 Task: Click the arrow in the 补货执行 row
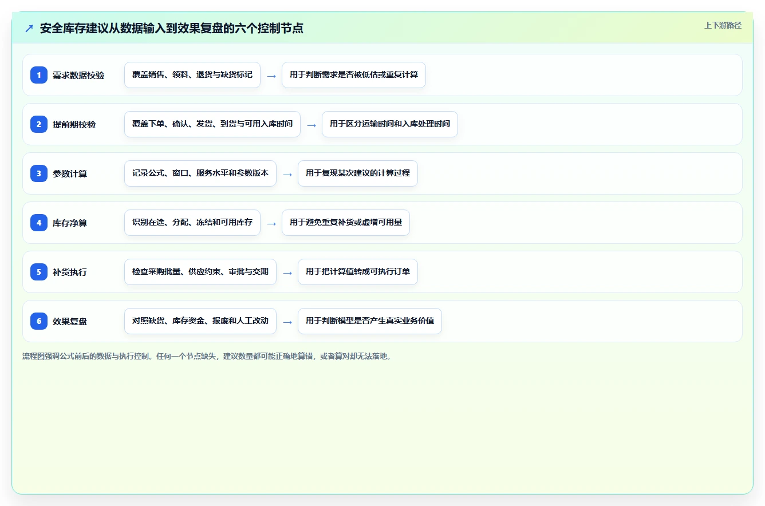[x=287, y=272]
